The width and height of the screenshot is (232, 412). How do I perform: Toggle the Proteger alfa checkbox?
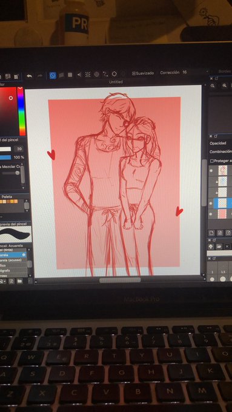(212, 161)
